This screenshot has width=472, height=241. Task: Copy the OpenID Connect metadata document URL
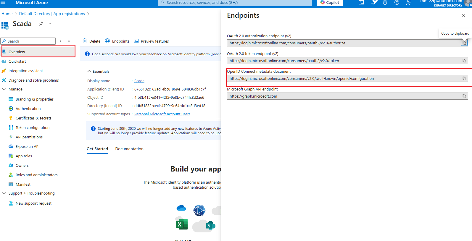(464, 79)
